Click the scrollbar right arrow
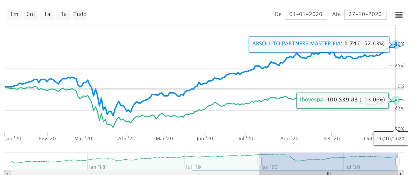This screenshot has width=414, height=175. point(402,173)
